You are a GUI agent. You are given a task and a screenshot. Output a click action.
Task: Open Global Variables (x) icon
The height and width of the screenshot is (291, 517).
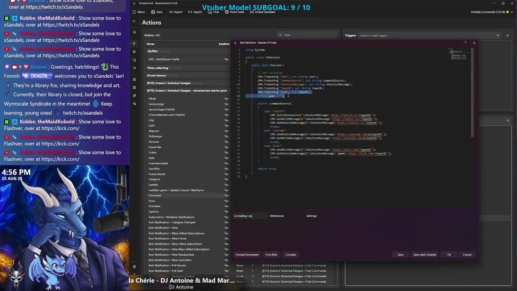[252, 12]
